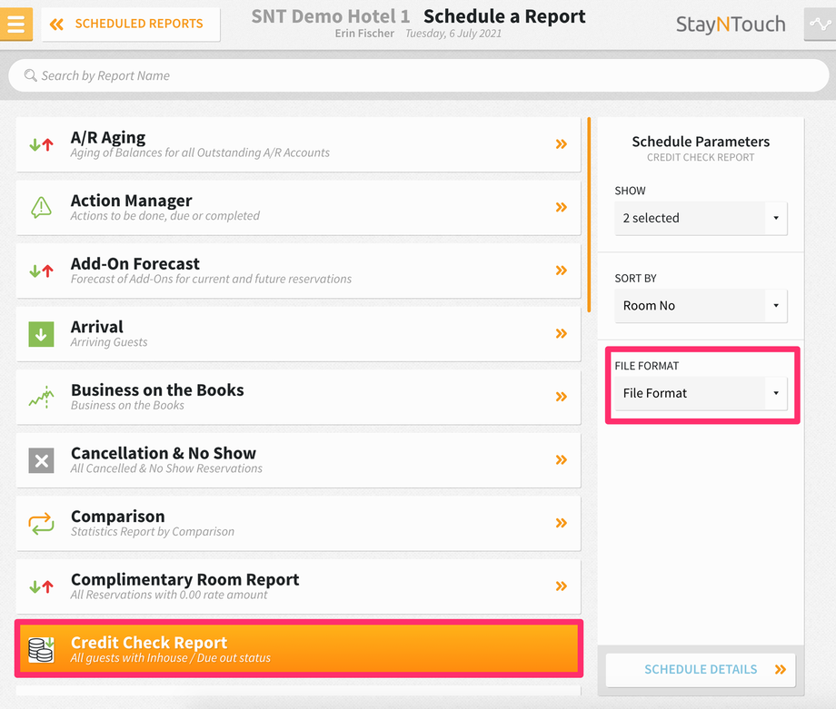This screenshot has width=836, height=709.
Task: Select the Business on the Books title
Action: tap(157, 390)
